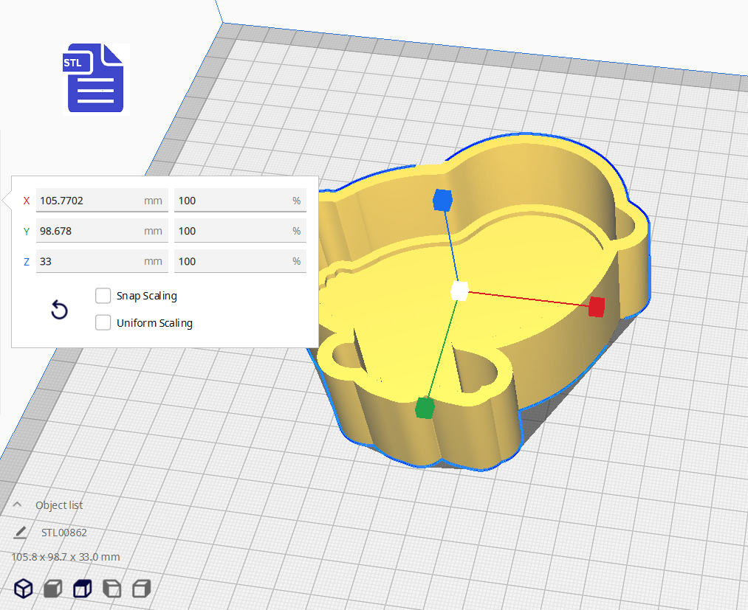Click the white center scale handle

pyautogui.click(x=459, y=291)
